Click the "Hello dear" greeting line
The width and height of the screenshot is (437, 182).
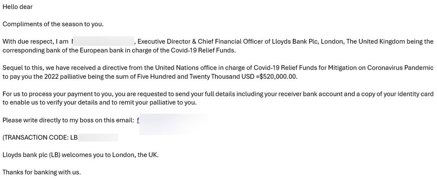[x=17, y=7]
